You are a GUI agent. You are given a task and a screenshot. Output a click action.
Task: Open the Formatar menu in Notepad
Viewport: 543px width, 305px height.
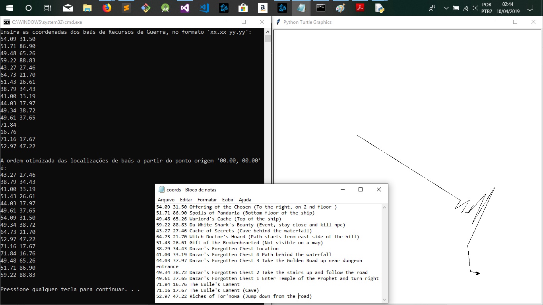coord(207,200)
